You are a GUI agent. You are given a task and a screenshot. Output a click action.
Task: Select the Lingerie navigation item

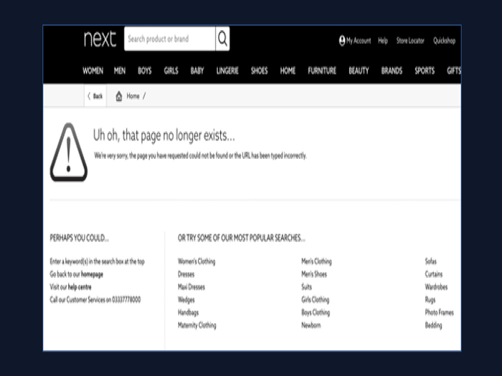click(227, 71)
